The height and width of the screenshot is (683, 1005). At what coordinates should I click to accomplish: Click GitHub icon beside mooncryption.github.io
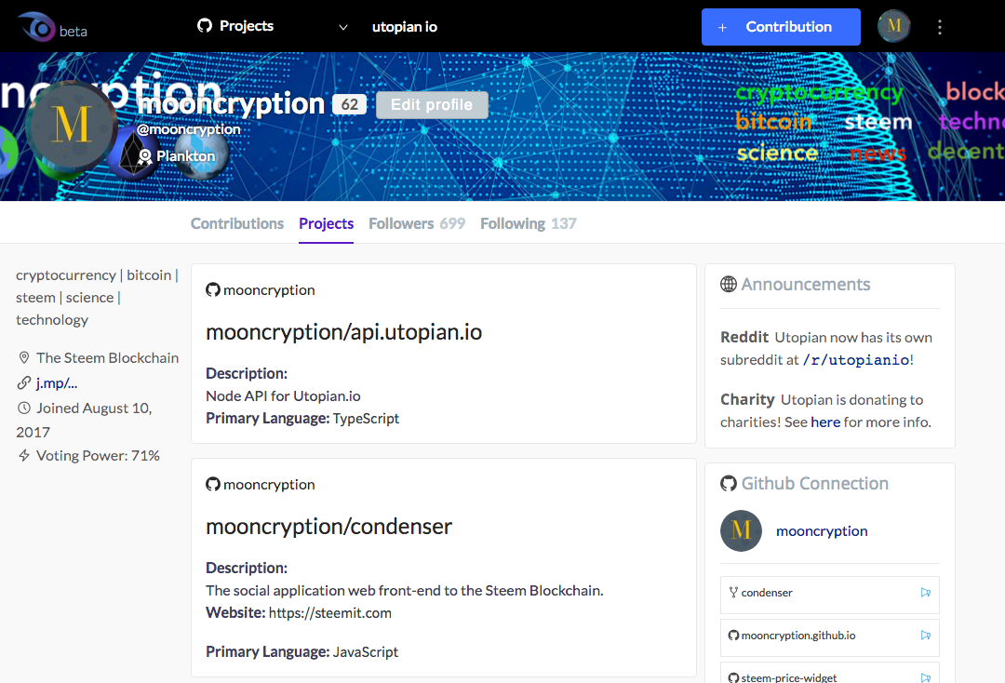tap(734, 636)
